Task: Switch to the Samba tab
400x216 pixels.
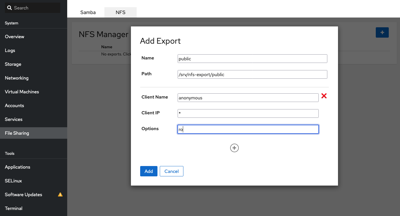Action: 88,12
